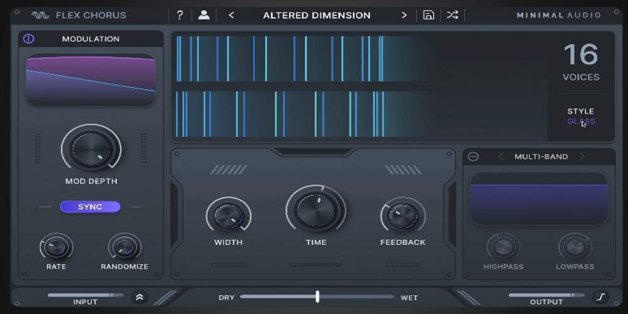Click the INPUT level slider
The image size is (628, 314).
(x=85, y=295)
